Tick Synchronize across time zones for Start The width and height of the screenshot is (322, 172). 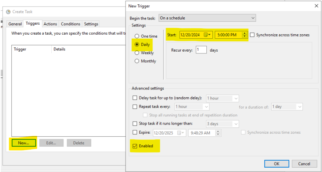click(x=252, y=35)
